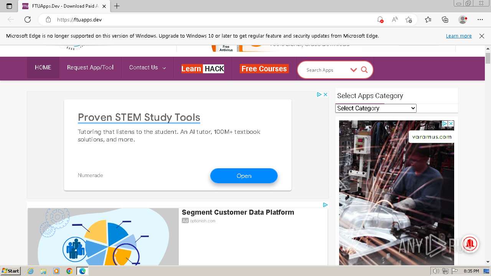Viewport: 491px width, 276px height.
Task: Refresh the current page
Action: [x=28, y=20]
